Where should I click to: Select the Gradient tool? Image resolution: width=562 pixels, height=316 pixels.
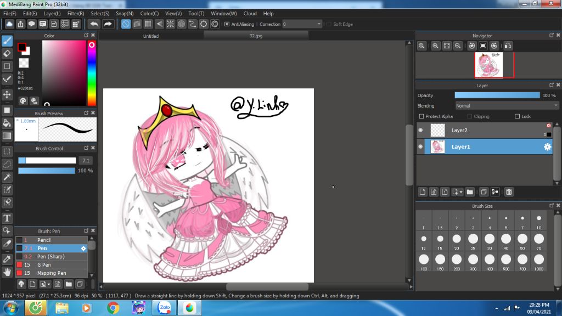click(x=7, y=136)
